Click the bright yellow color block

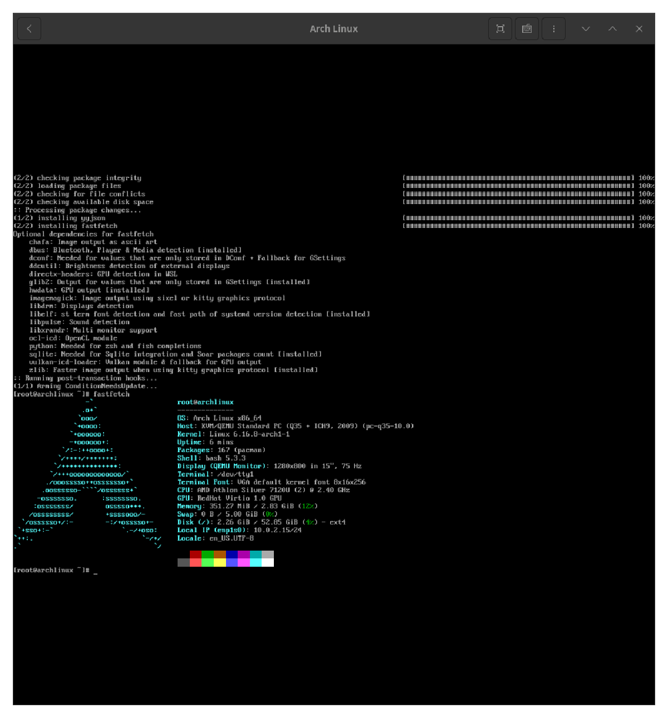point(220,563)
